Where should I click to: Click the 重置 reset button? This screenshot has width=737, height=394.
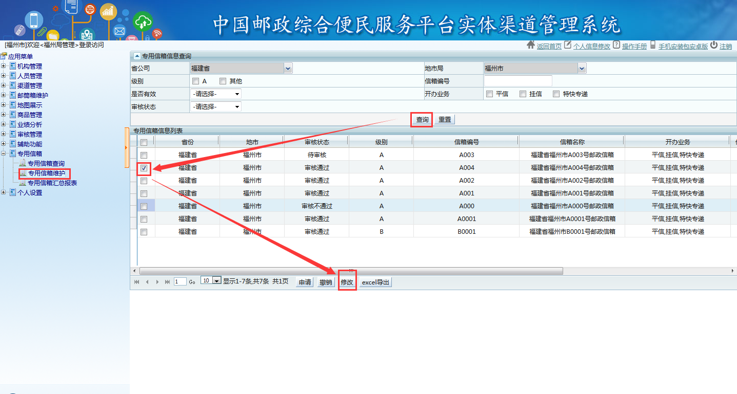[x=445, y=119]
